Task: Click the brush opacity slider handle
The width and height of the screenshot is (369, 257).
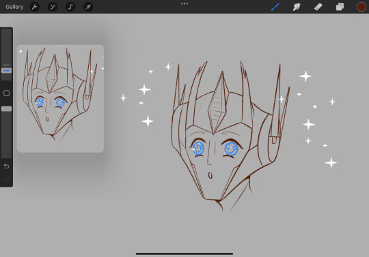Action: (6, 108)
